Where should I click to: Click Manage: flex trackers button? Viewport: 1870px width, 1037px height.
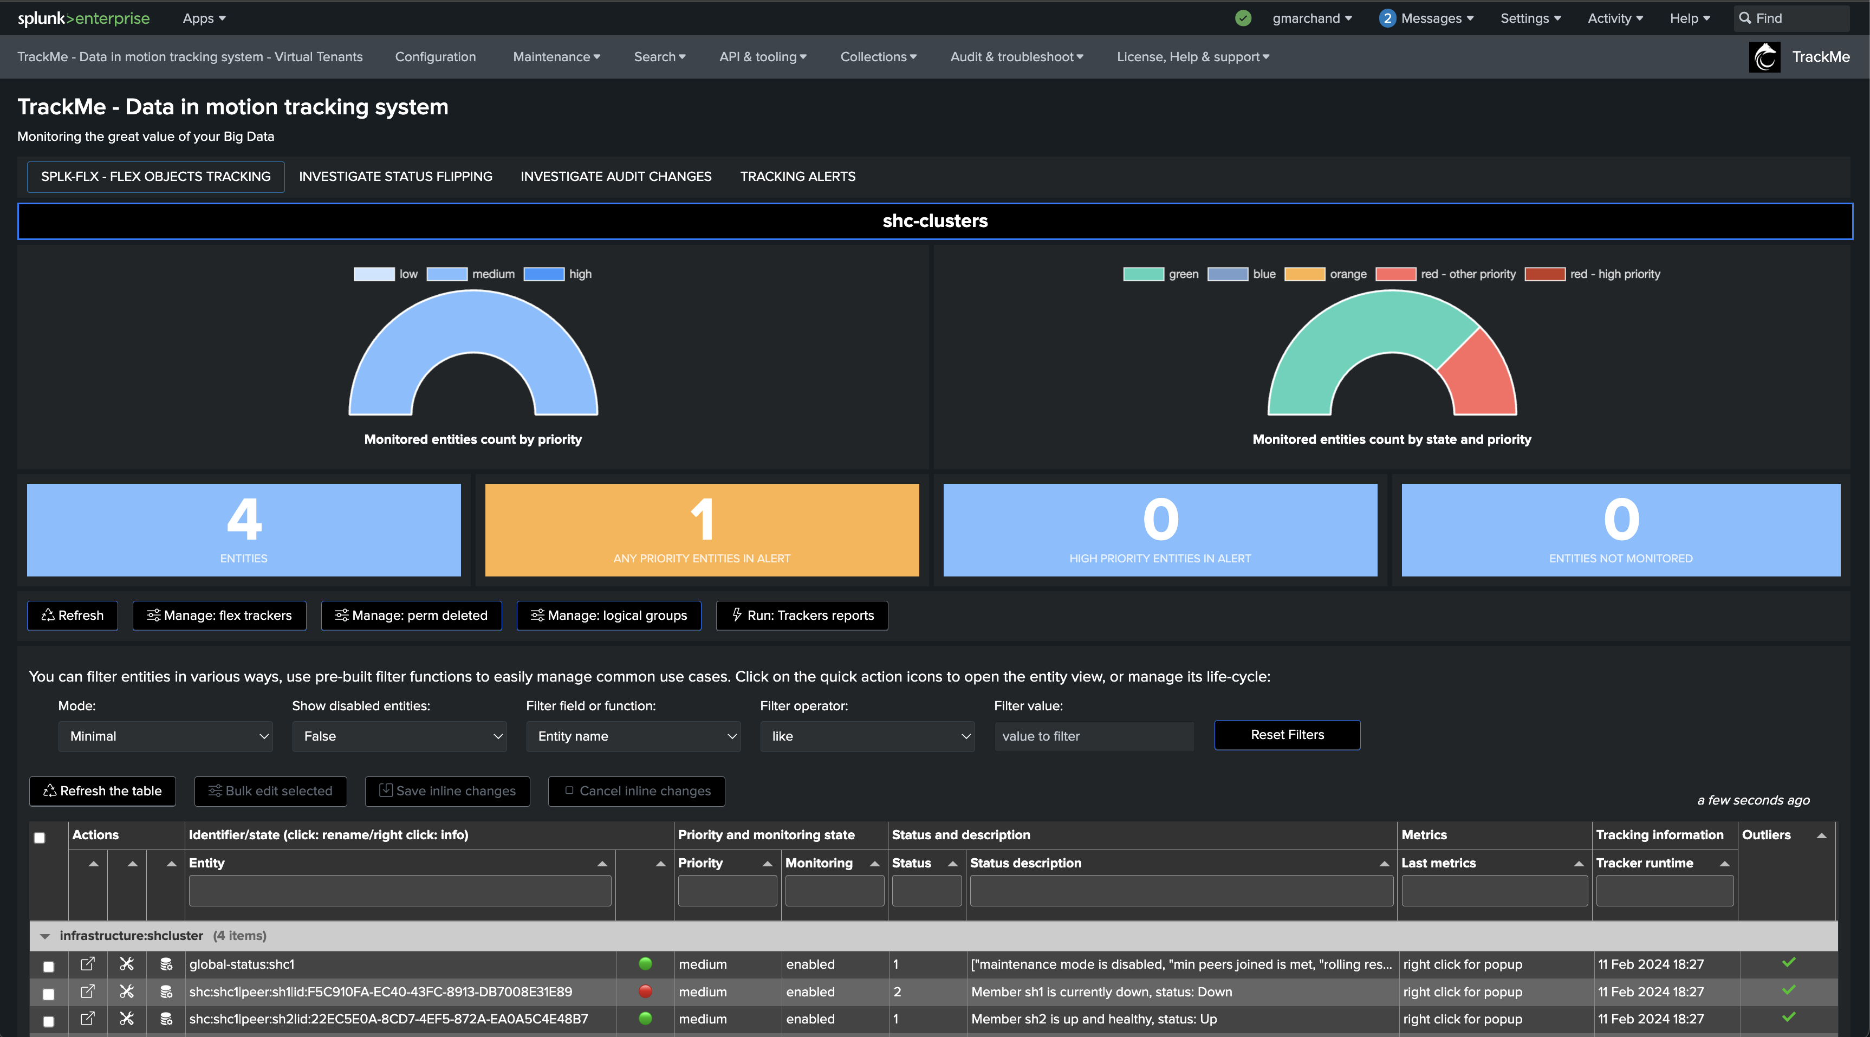click(219, 615)
